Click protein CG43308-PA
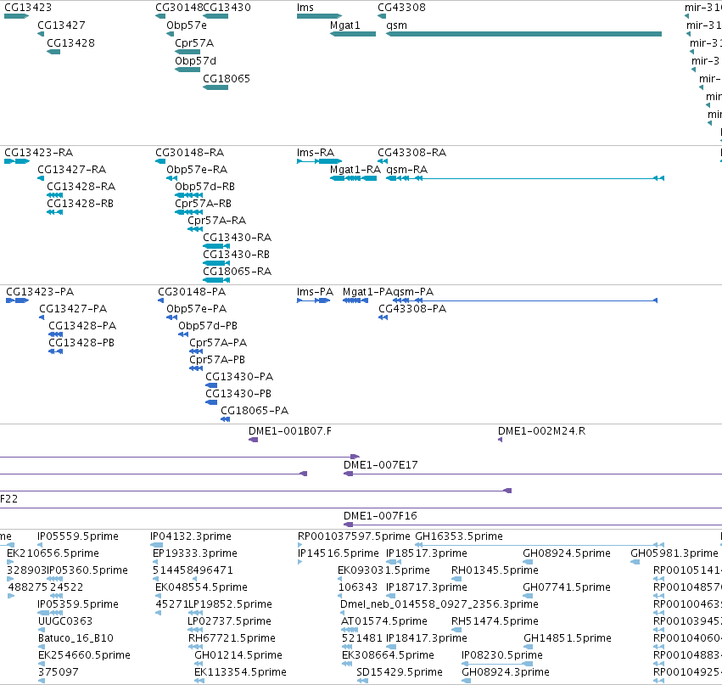Image resolution: width=722 pixels, height=685 pixels. [x=412, y=309]
